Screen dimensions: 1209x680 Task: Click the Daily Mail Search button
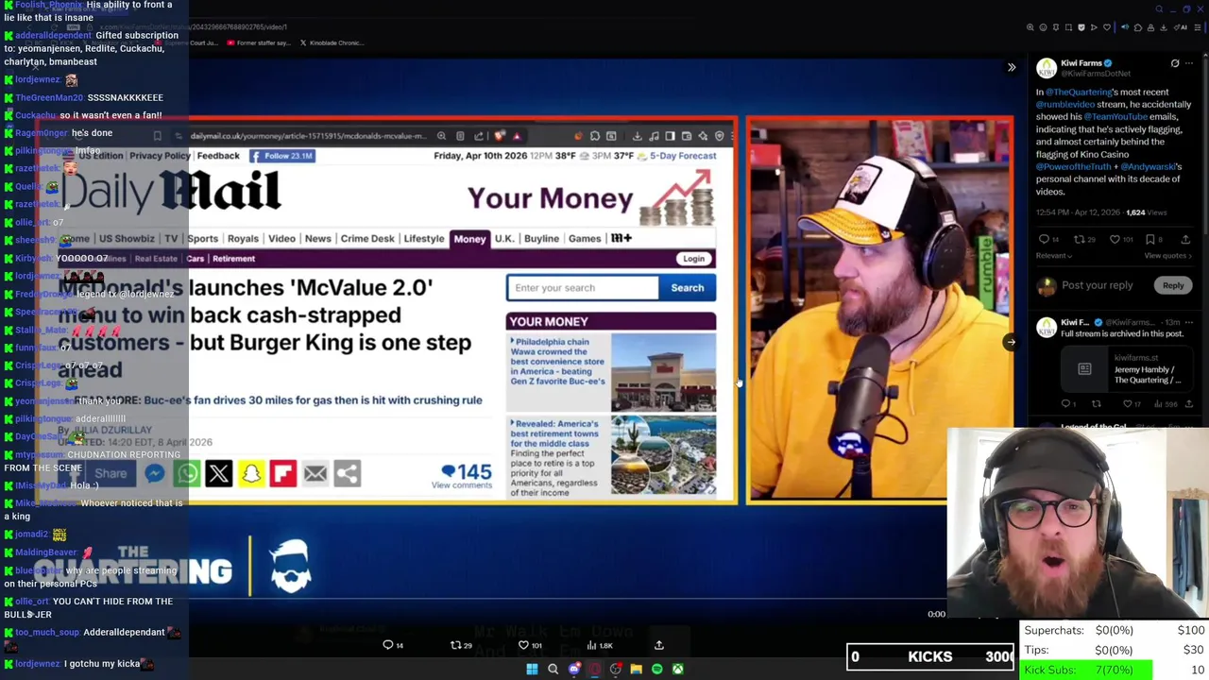[688, 288]
